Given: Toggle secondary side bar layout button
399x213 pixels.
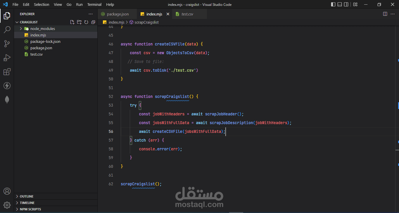Looking at the screenshot, I should [347, 4].
